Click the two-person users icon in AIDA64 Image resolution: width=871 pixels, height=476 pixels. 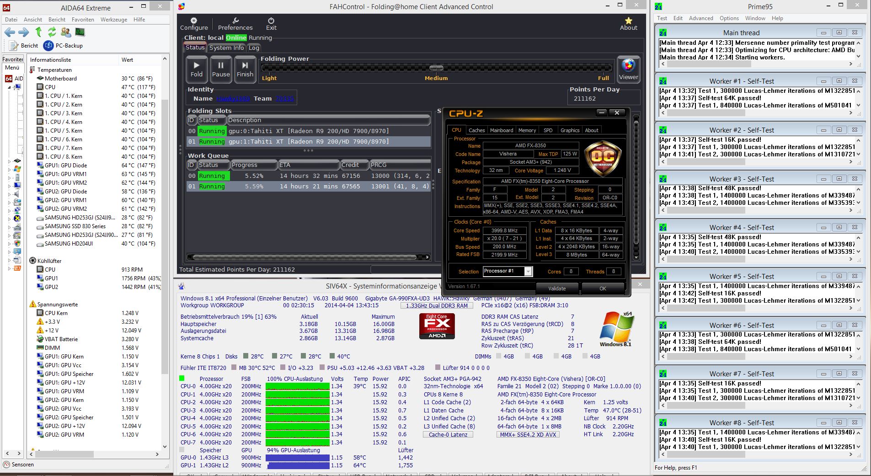tap(66, 32)
